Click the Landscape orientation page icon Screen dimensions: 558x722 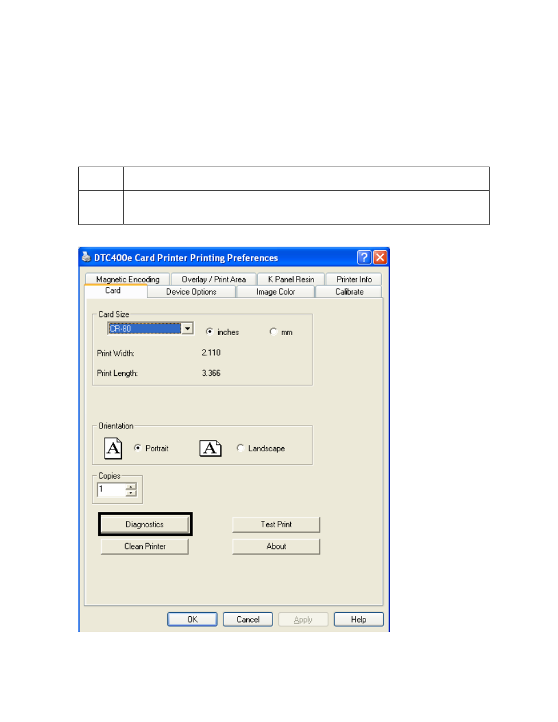coord(211,448)
